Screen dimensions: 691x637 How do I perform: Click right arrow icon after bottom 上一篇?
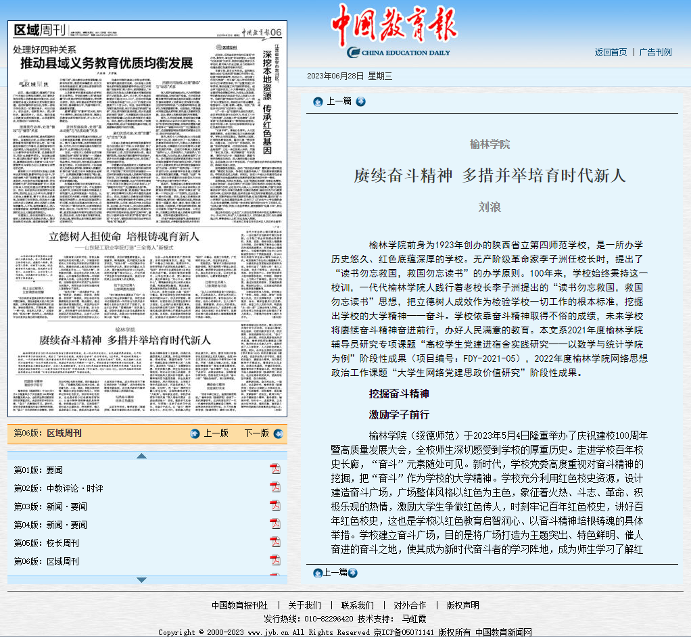(x=352, y=573)
